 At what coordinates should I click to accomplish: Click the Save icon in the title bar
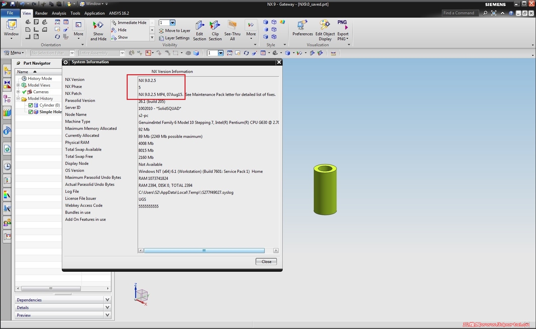(13, 4)
